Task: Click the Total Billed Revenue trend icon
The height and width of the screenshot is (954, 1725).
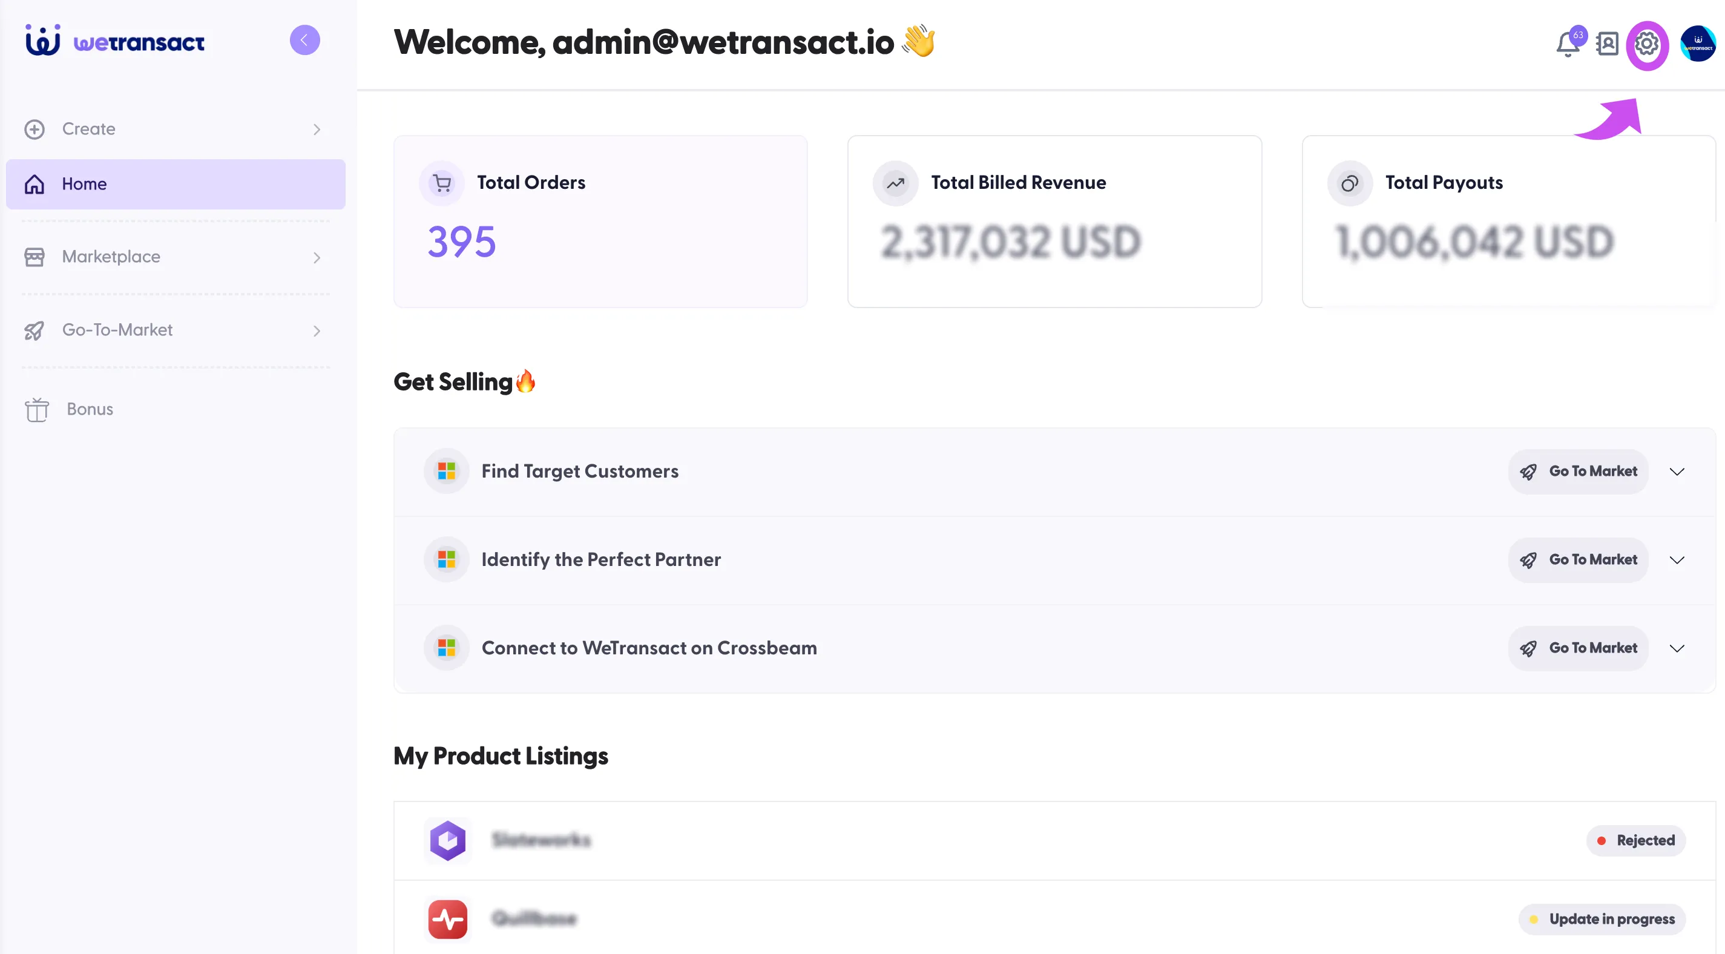Action: tap(895, 183)
